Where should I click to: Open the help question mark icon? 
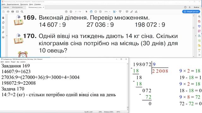pos(185,7)
